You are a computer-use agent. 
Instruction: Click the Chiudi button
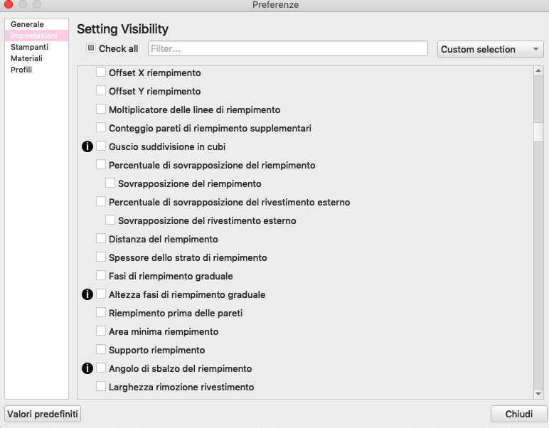point(518,414)
